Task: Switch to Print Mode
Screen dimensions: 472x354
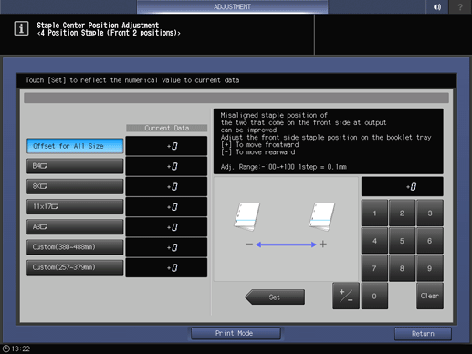Action: 236,333
